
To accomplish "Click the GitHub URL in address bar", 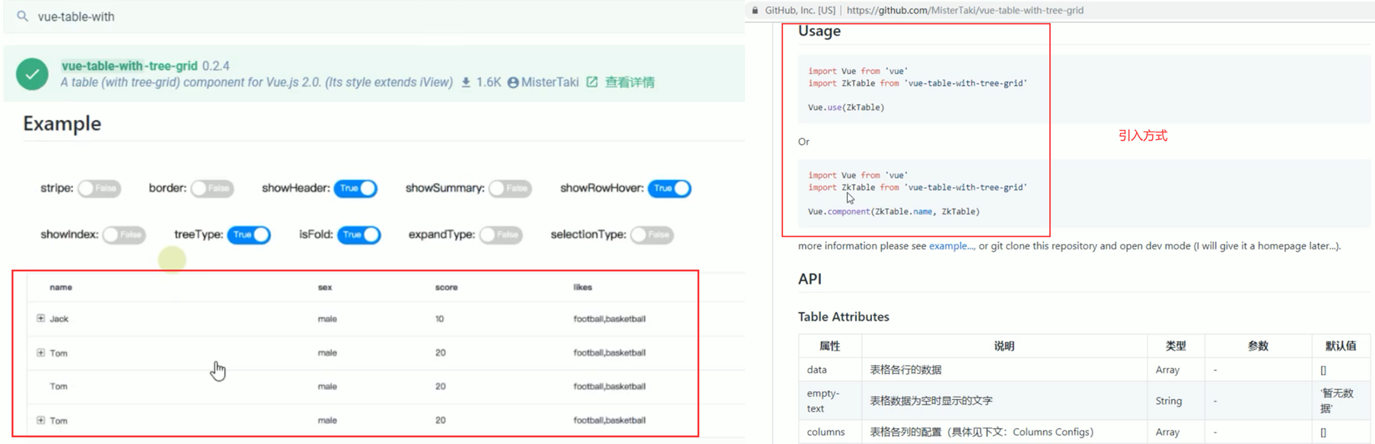I will 965,11.
